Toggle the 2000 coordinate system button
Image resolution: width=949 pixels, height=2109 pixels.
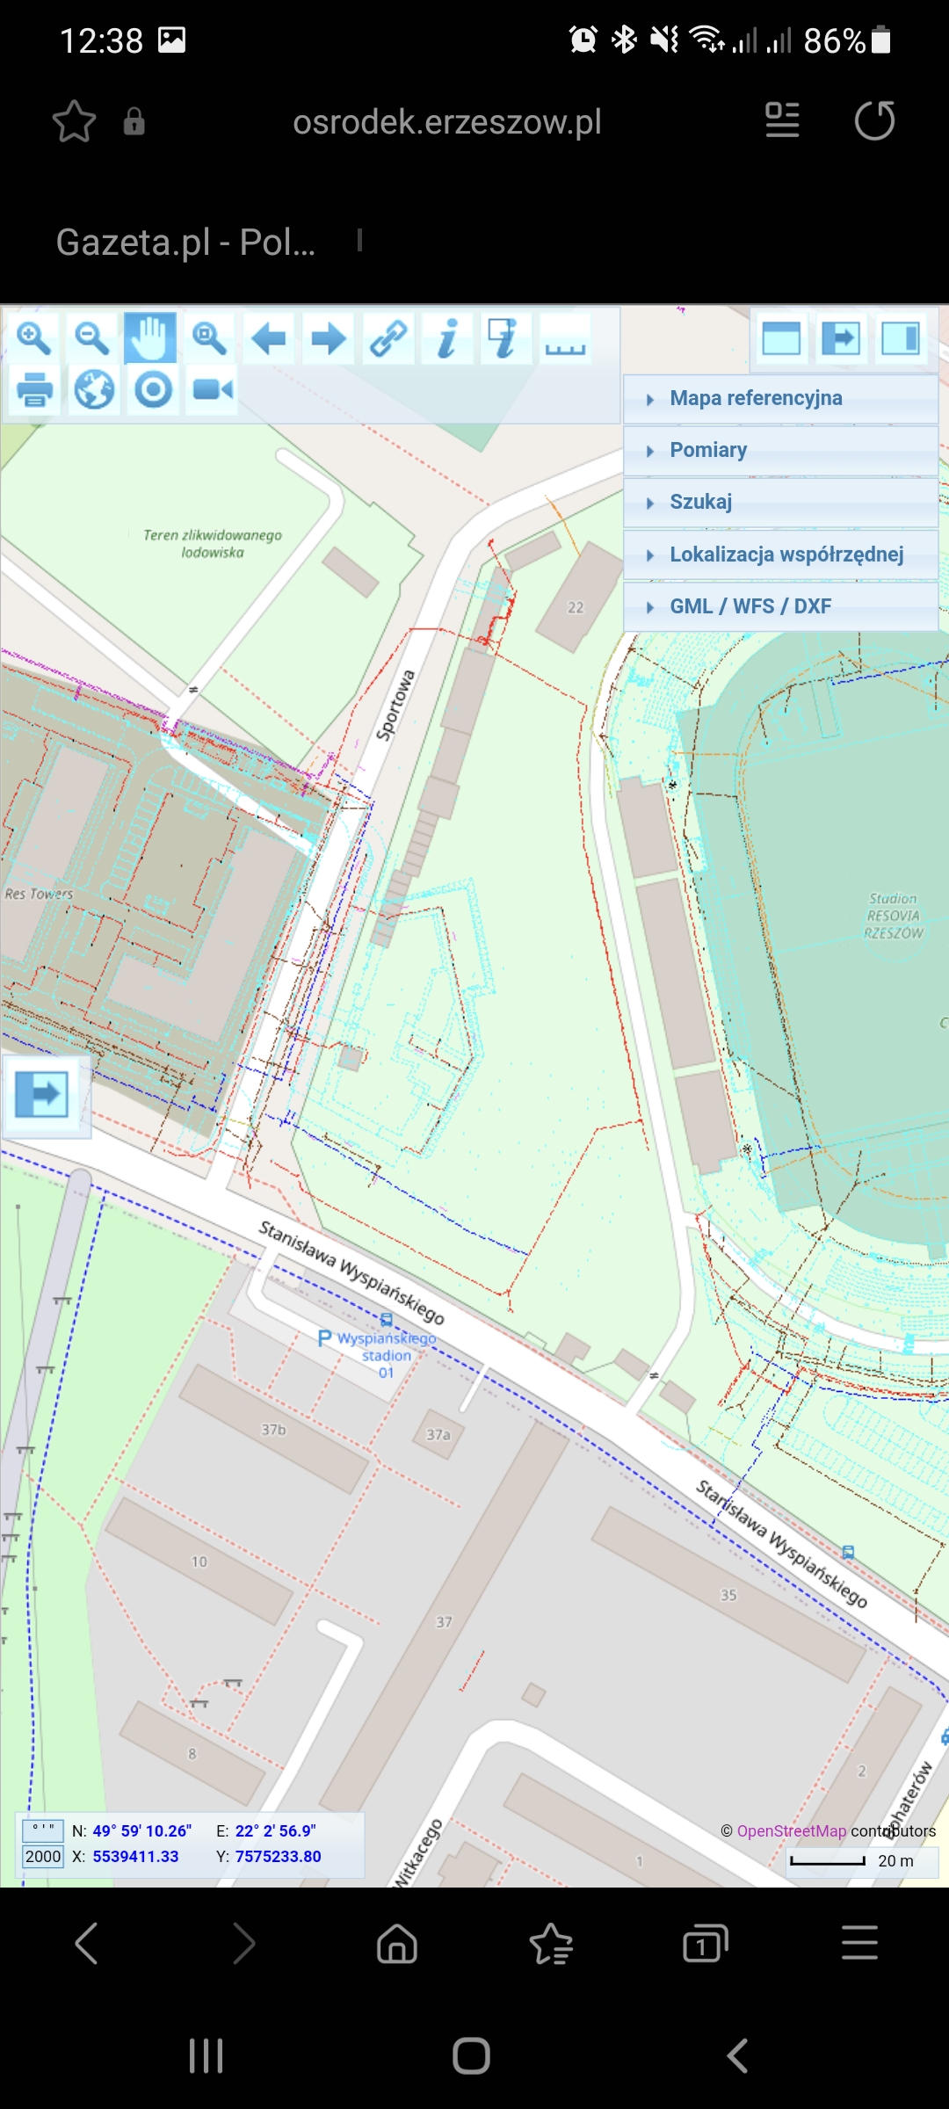[43, 1857]
